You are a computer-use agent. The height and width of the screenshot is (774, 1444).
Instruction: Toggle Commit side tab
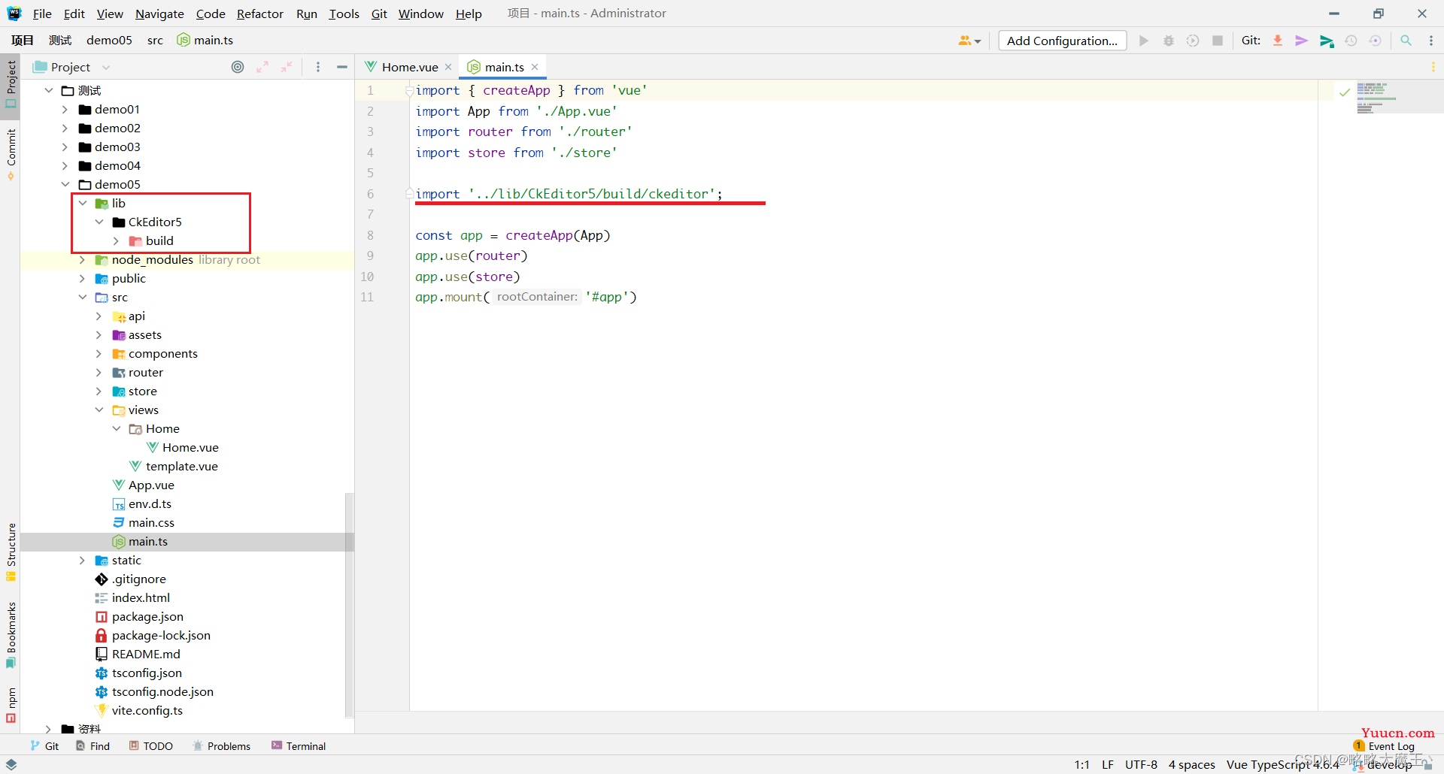pos(11,154)
